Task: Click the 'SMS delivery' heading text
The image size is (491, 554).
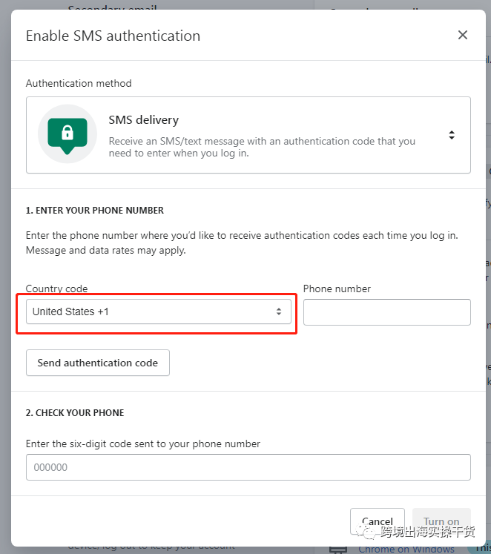Action: click(143, 120)
